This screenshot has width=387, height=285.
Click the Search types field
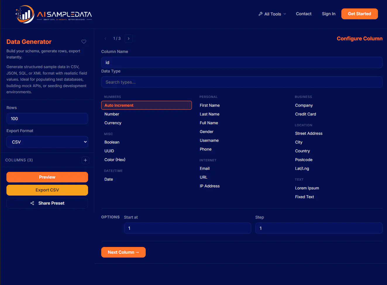(242, 82)
